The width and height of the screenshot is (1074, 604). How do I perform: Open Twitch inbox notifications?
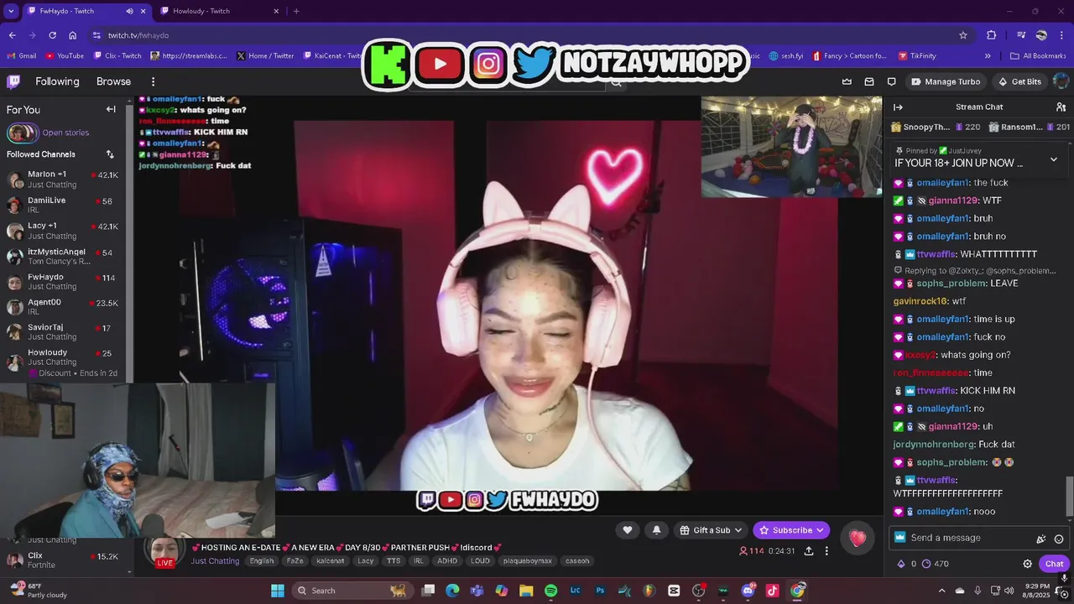(869, 81)
